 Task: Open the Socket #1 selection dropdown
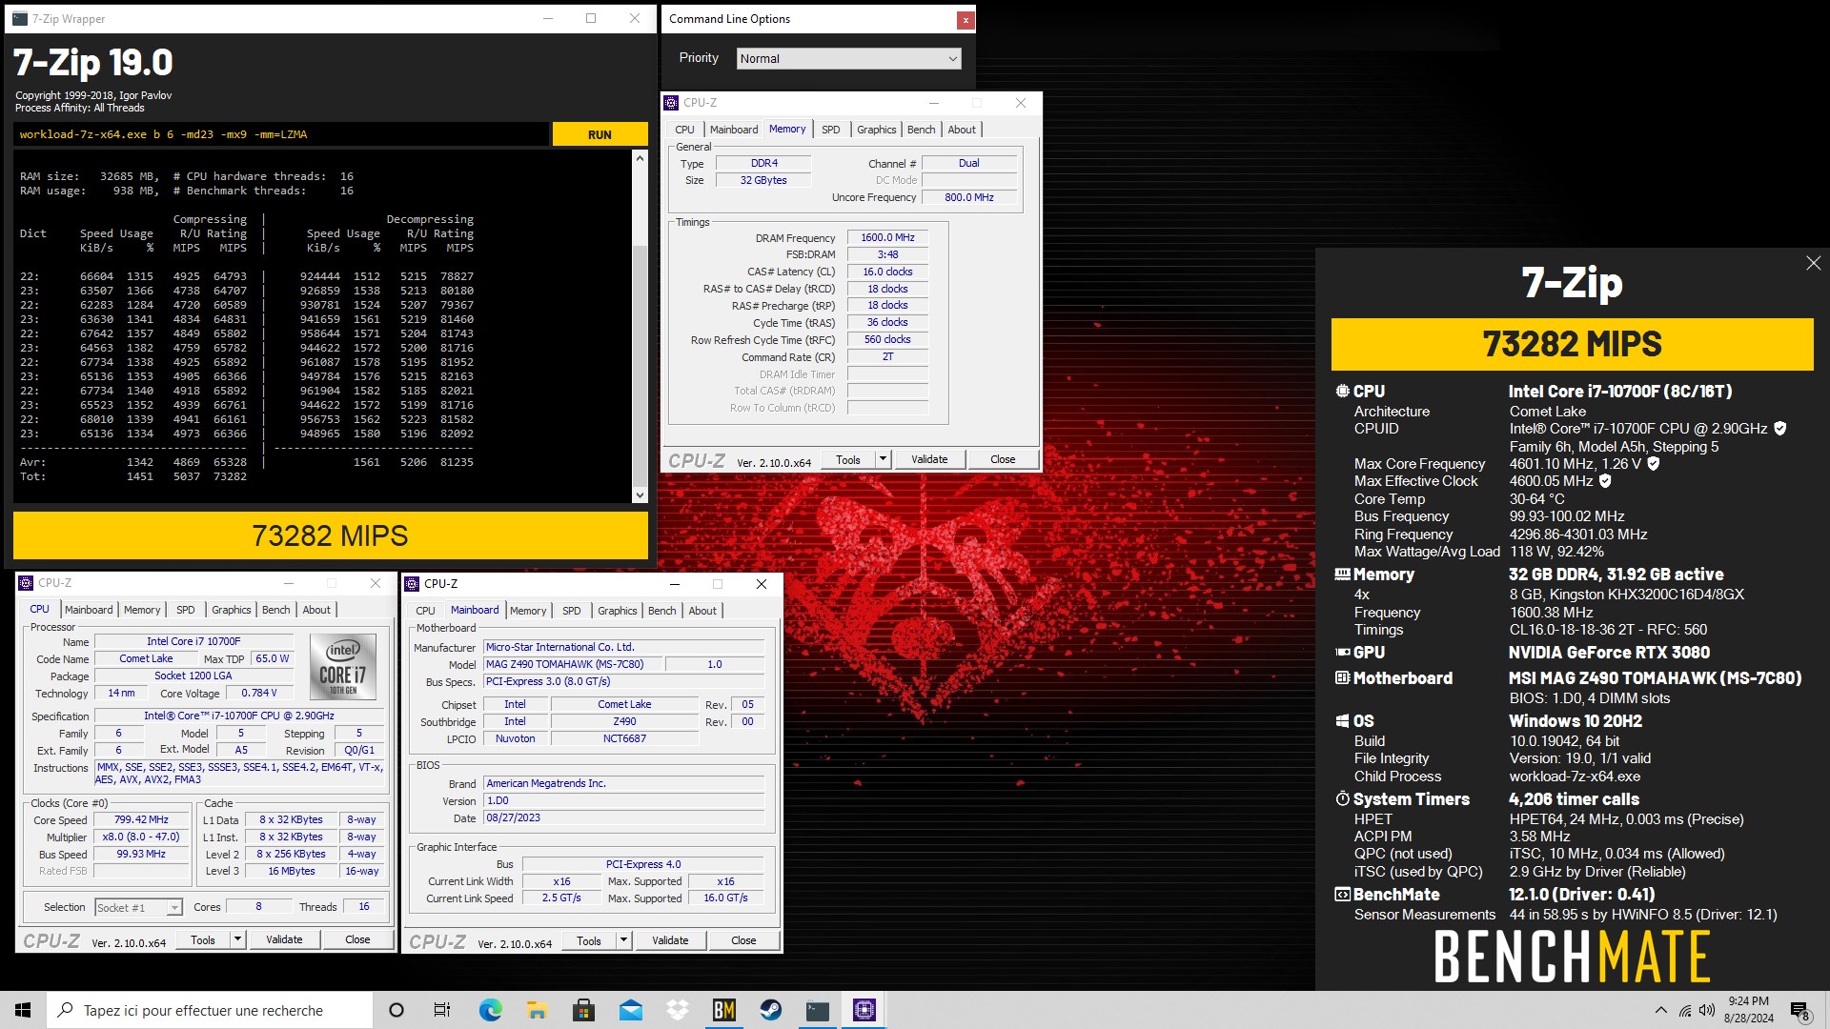coord(138,908)
